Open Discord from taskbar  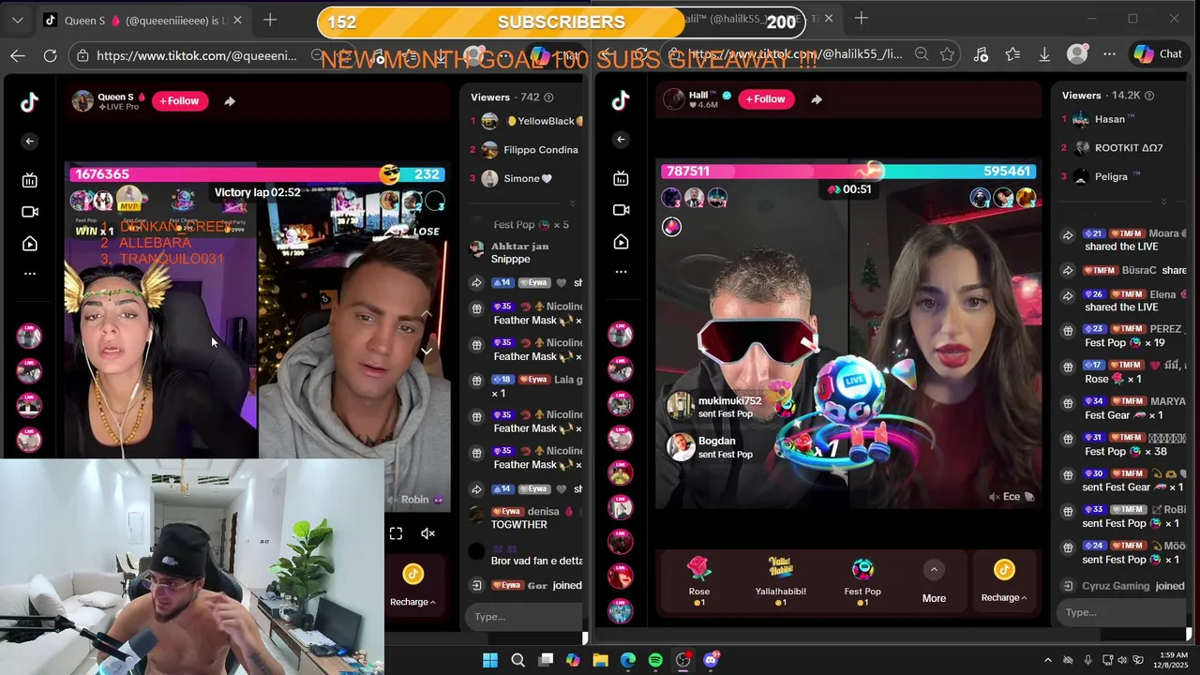[711, 660]
